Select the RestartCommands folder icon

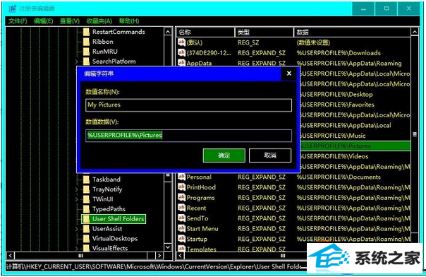click(86, 32)
